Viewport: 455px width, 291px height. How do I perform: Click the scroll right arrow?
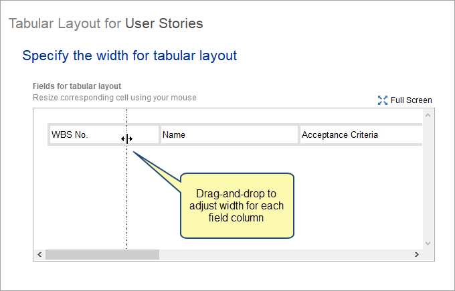pos(417,254)
